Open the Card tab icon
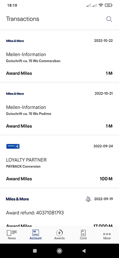Viewport: 119px width, 258px height. coord(83,233)
